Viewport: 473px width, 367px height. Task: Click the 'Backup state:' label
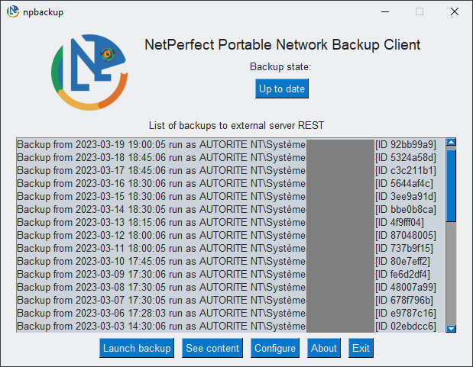[x=280, y=66]
